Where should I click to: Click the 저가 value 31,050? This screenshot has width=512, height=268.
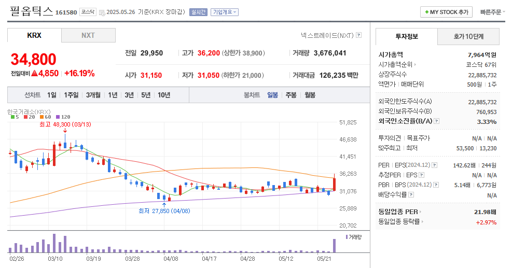[209, 75]
